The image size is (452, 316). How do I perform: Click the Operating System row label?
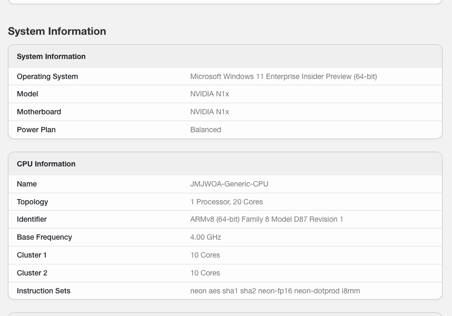click(47, 76)
